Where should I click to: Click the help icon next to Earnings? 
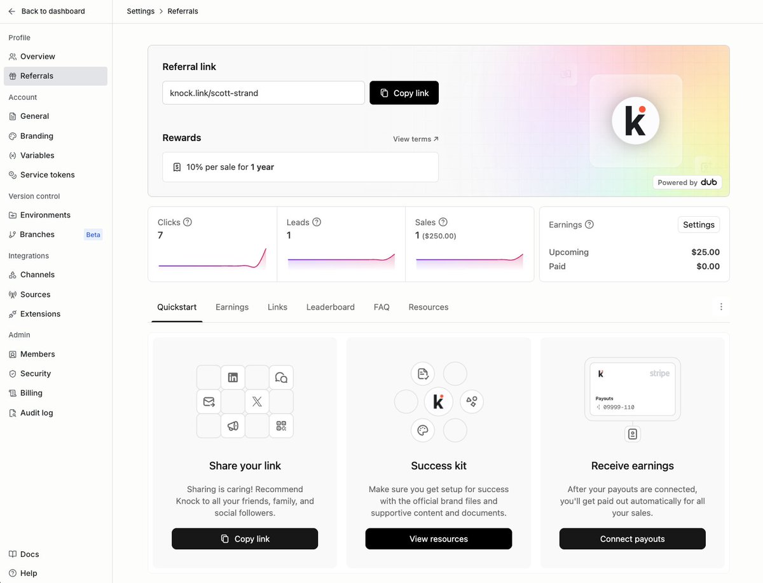click(x=589, y=224)
